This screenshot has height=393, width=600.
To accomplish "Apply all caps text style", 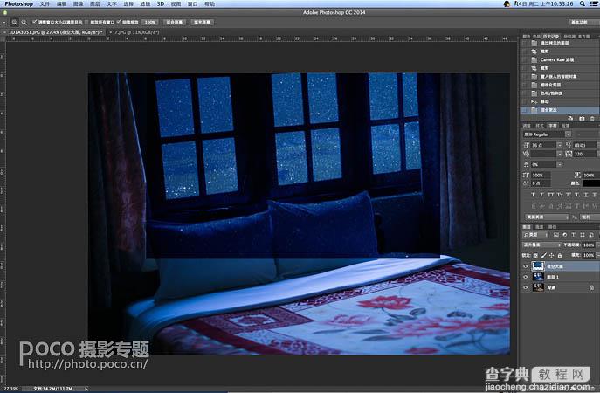I will 550,195.
